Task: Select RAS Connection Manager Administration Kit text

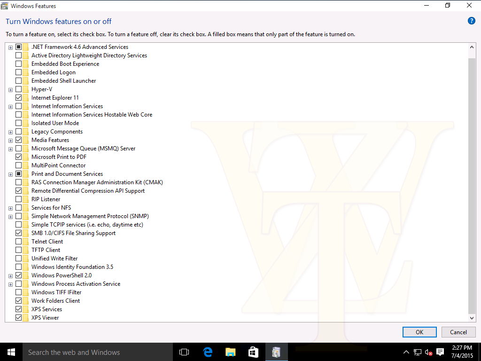Action: 97,182
